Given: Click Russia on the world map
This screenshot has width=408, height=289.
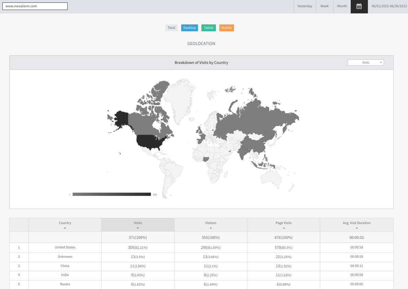Looking at the screenshot, I should coord(261,117).
